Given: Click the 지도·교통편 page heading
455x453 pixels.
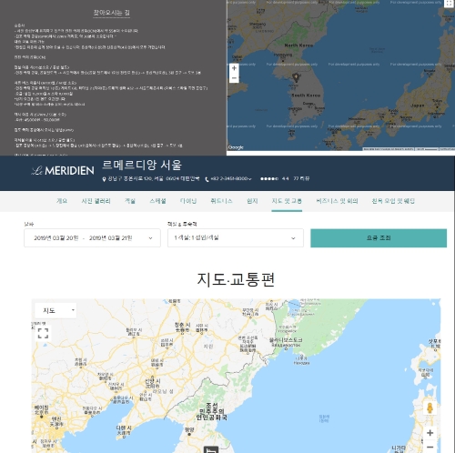Looking at the screenshot, I should tap(236, 279).
